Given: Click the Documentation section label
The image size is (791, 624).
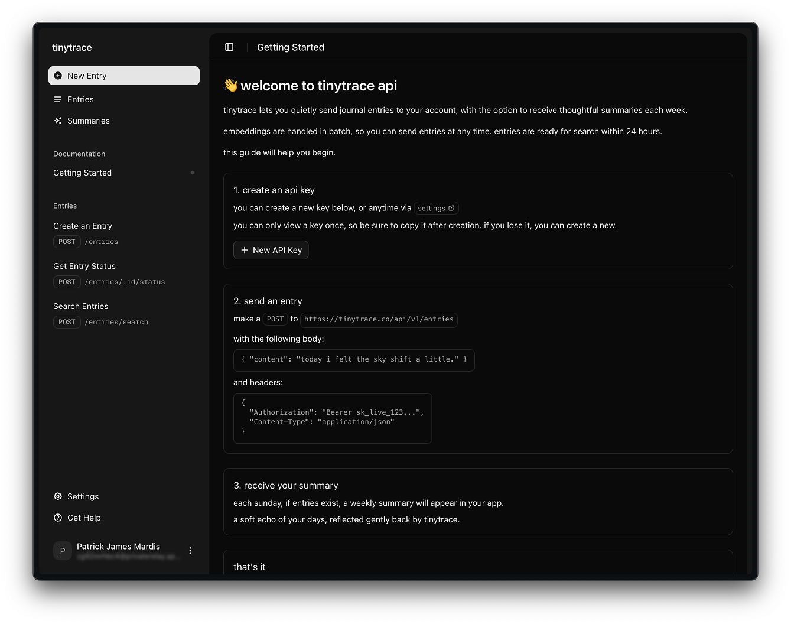Looking at the screenshot, I should (79, 154).
